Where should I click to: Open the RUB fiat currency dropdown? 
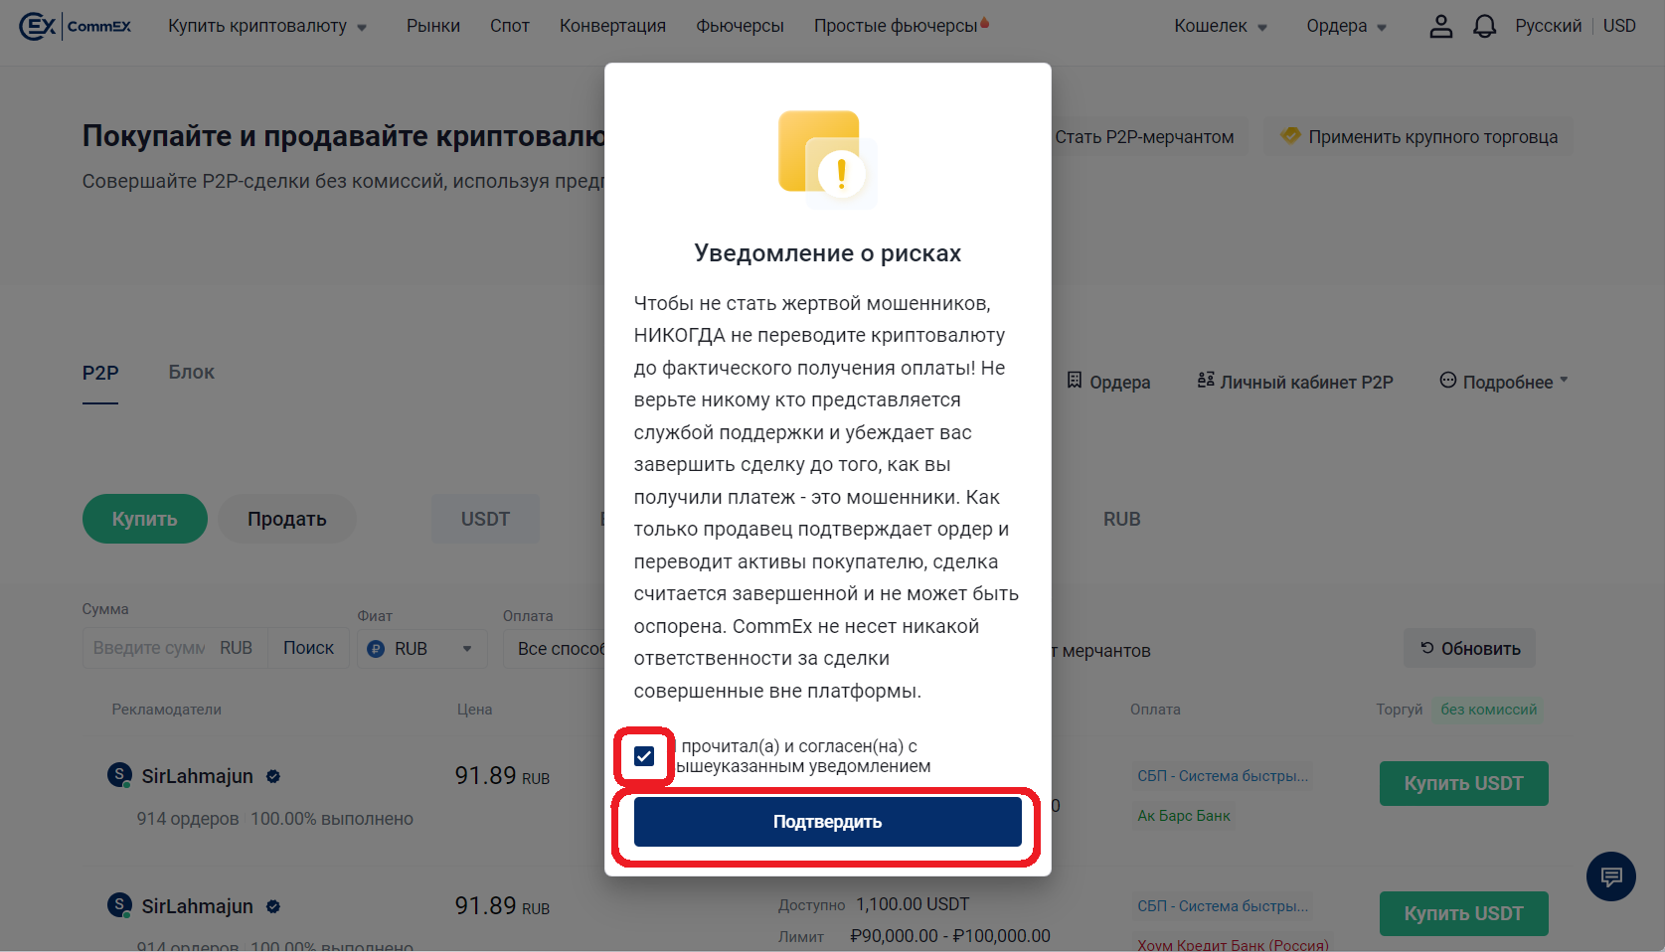click(421, 649)
